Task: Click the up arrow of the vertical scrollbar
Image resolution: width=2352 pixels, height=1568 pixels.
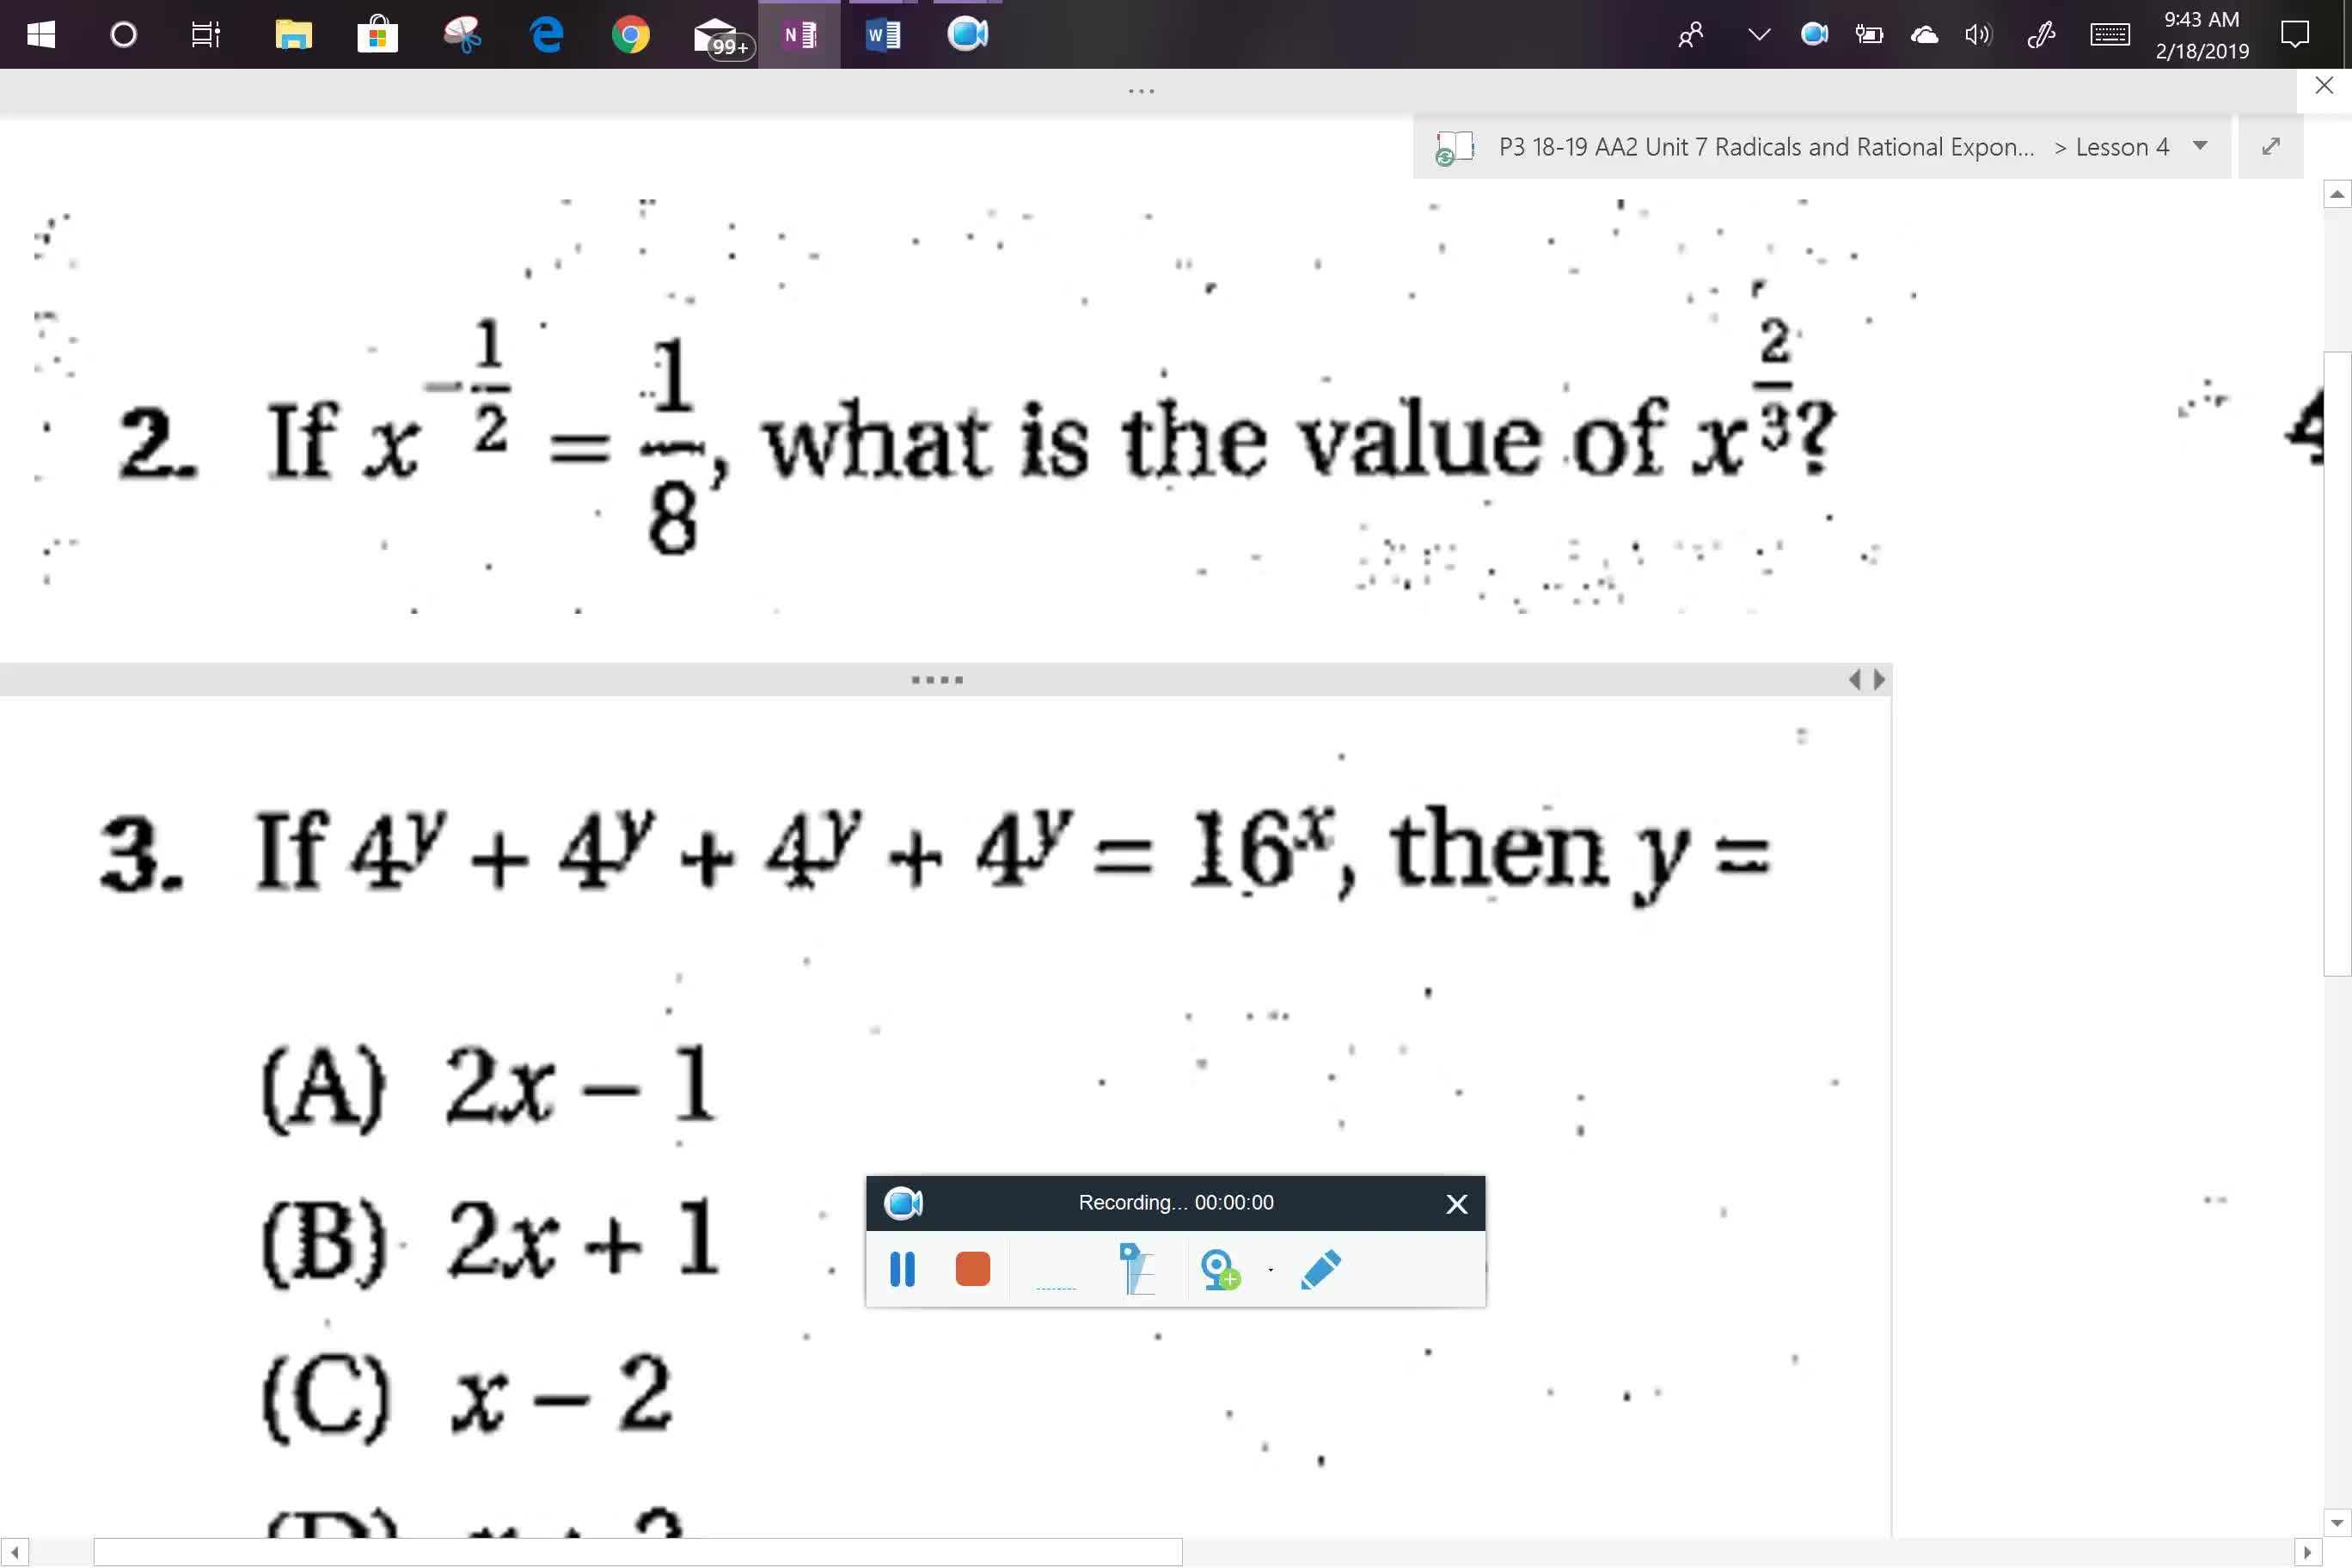Action: point(2337,194)
